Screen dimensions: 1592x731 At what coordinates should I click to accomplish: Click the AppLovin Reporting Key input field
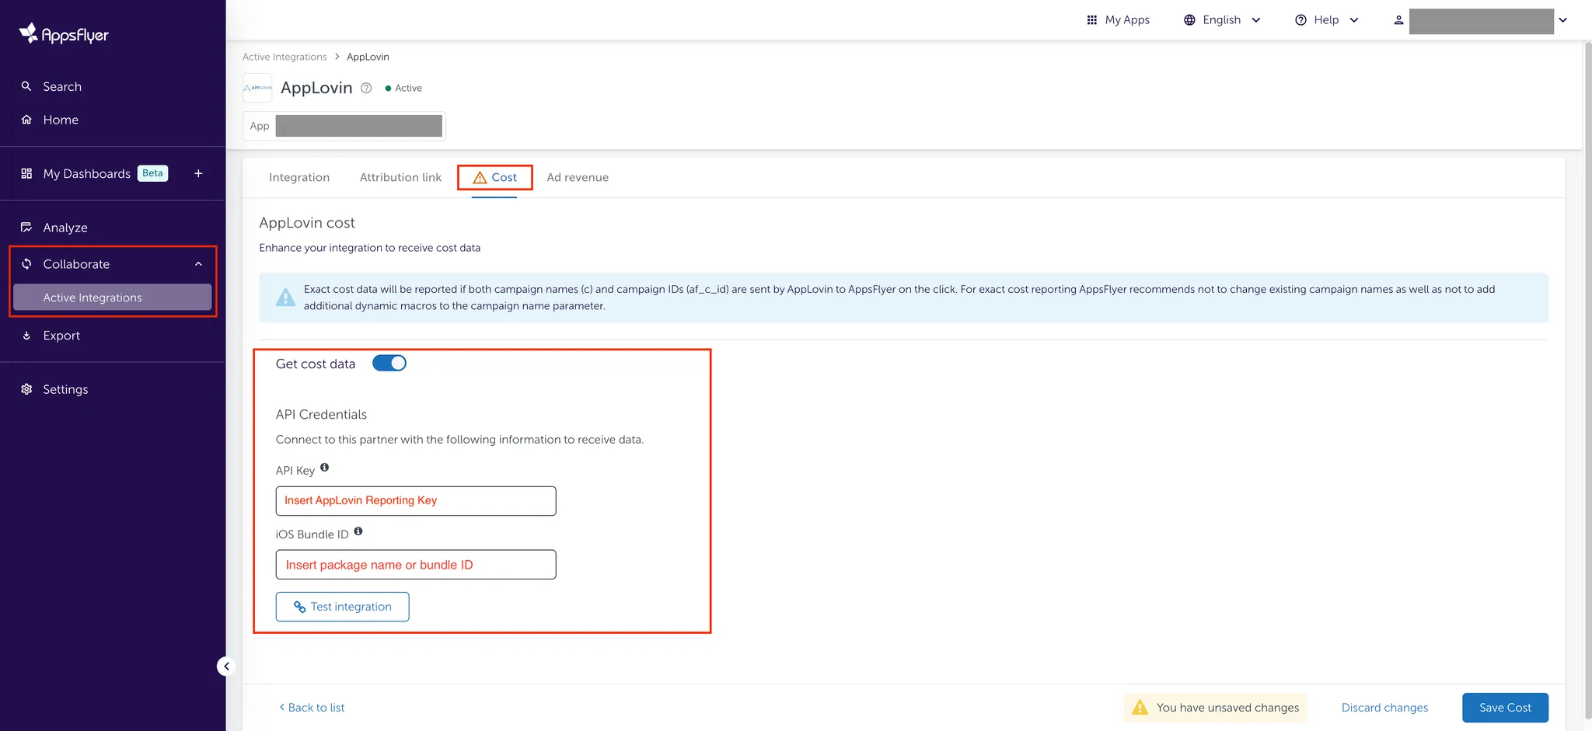tap(415, 500)
